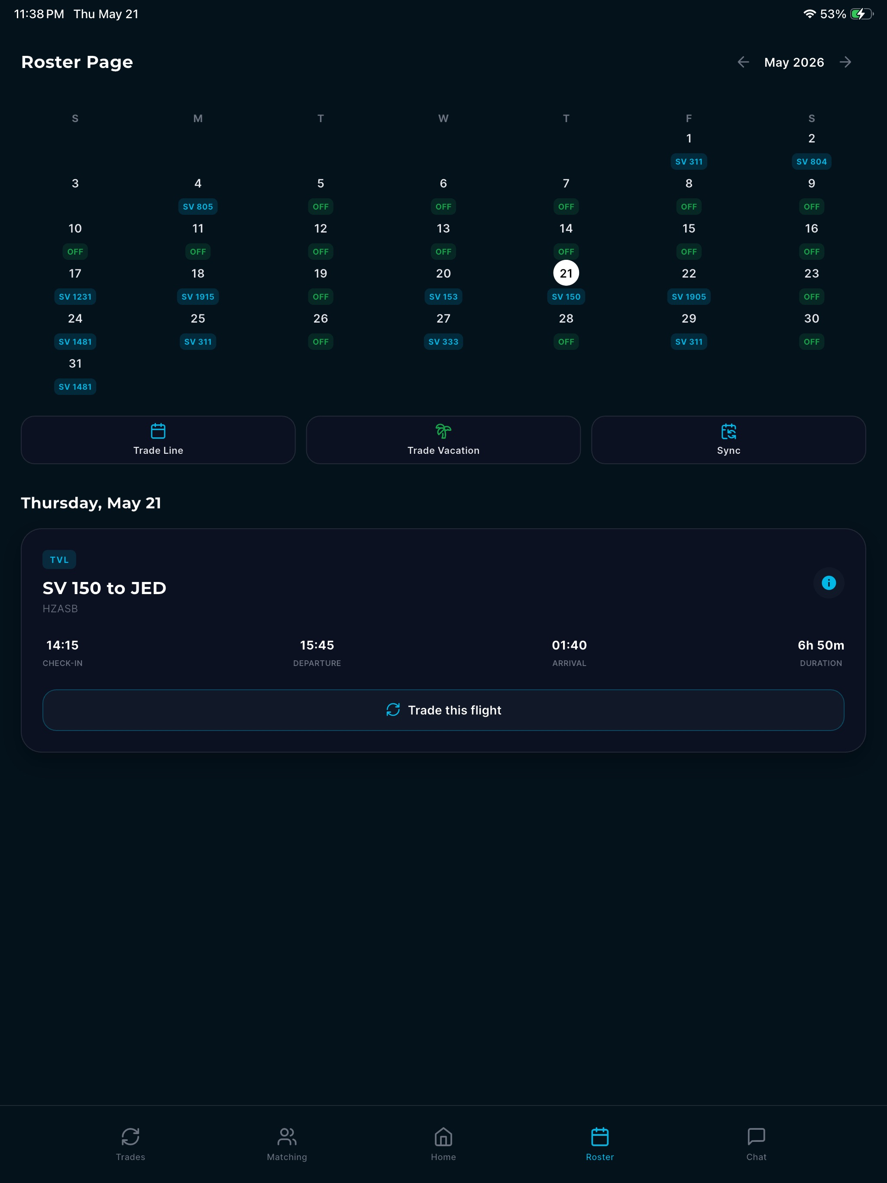Screen dimensions: 887x1183
Task: Tap OFF badge under May 9
Action: pos(812,207)
